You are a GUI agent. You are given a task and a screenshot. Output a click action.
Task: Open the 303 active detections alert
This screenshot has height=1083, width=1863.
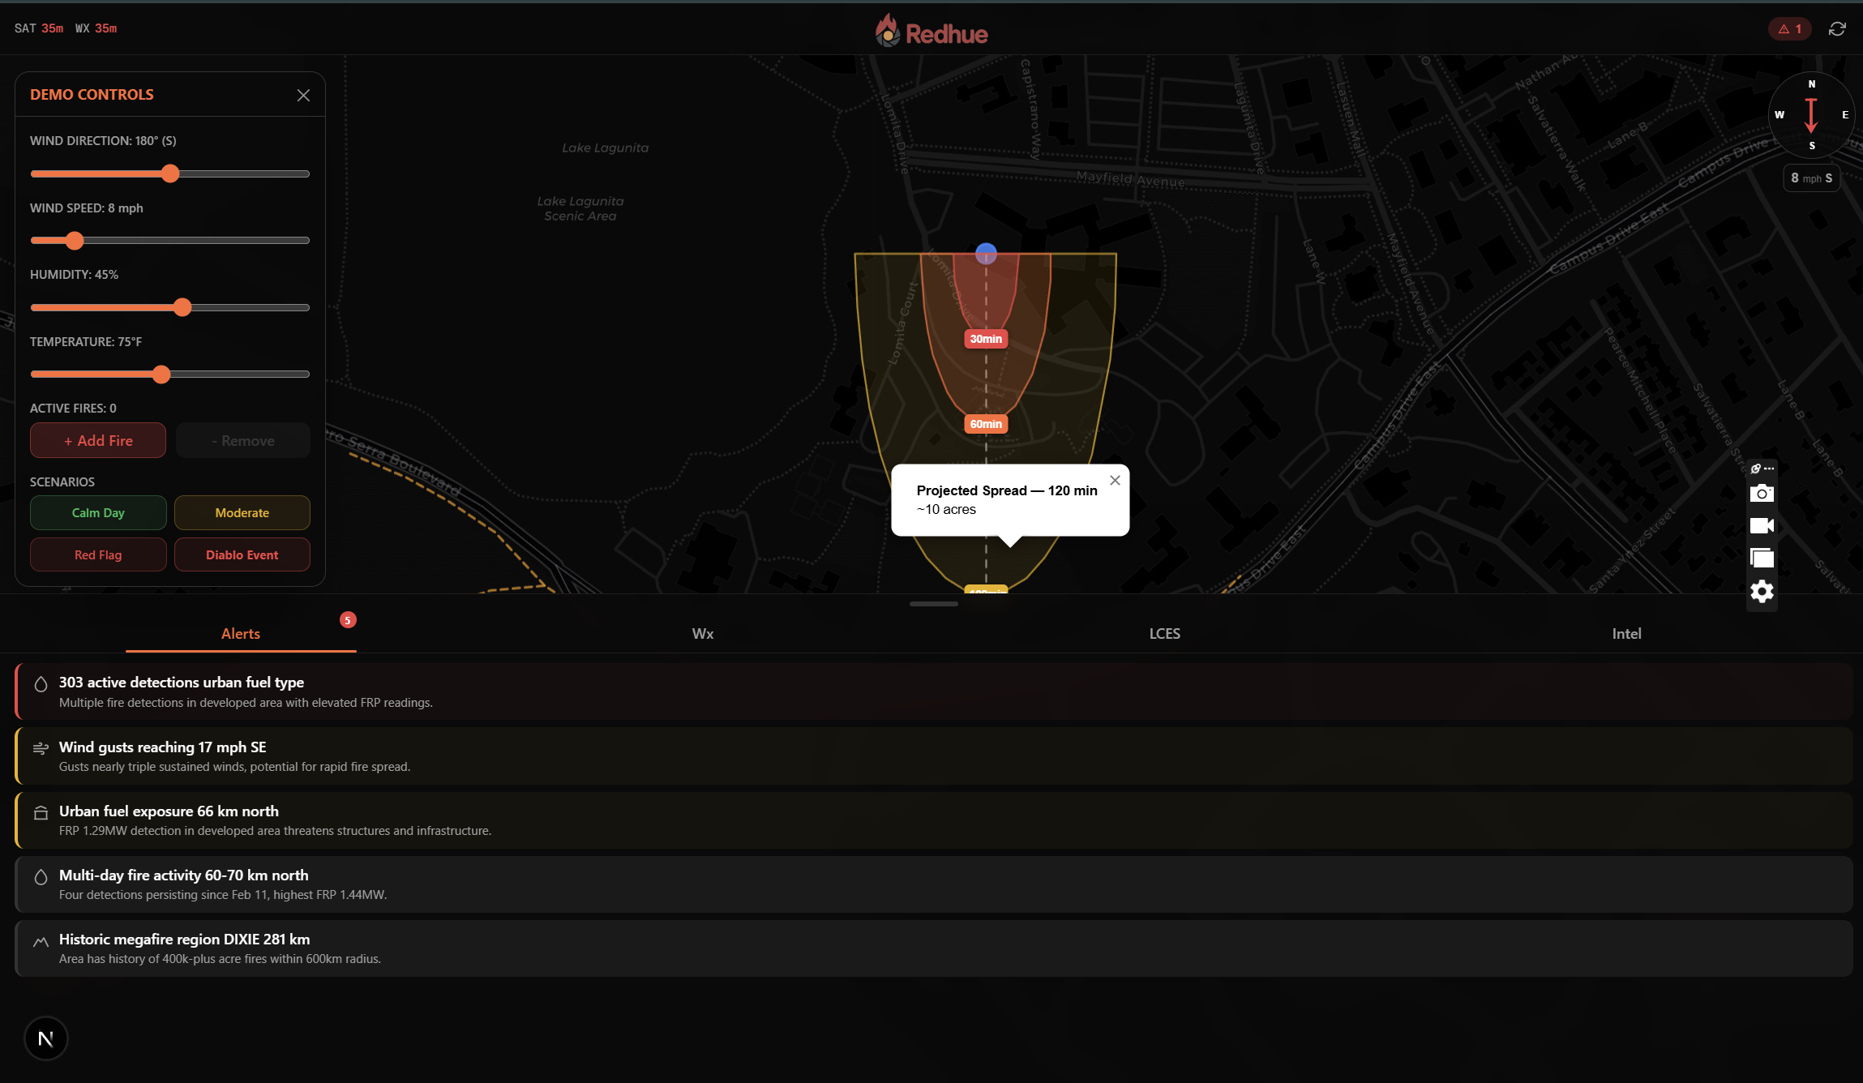pyautogui.click(x=934, y=691)
